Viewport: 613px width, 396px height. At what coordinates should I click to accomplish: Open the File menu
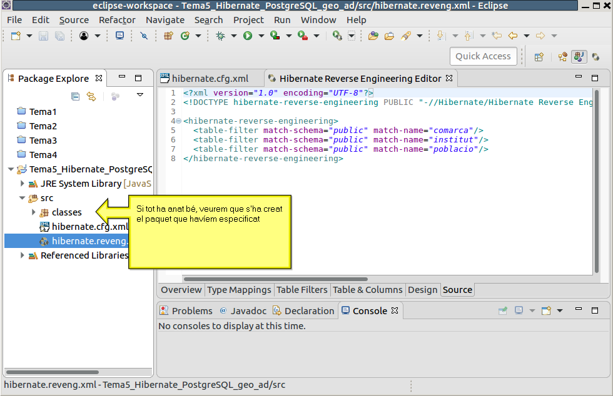pos(14,20)
